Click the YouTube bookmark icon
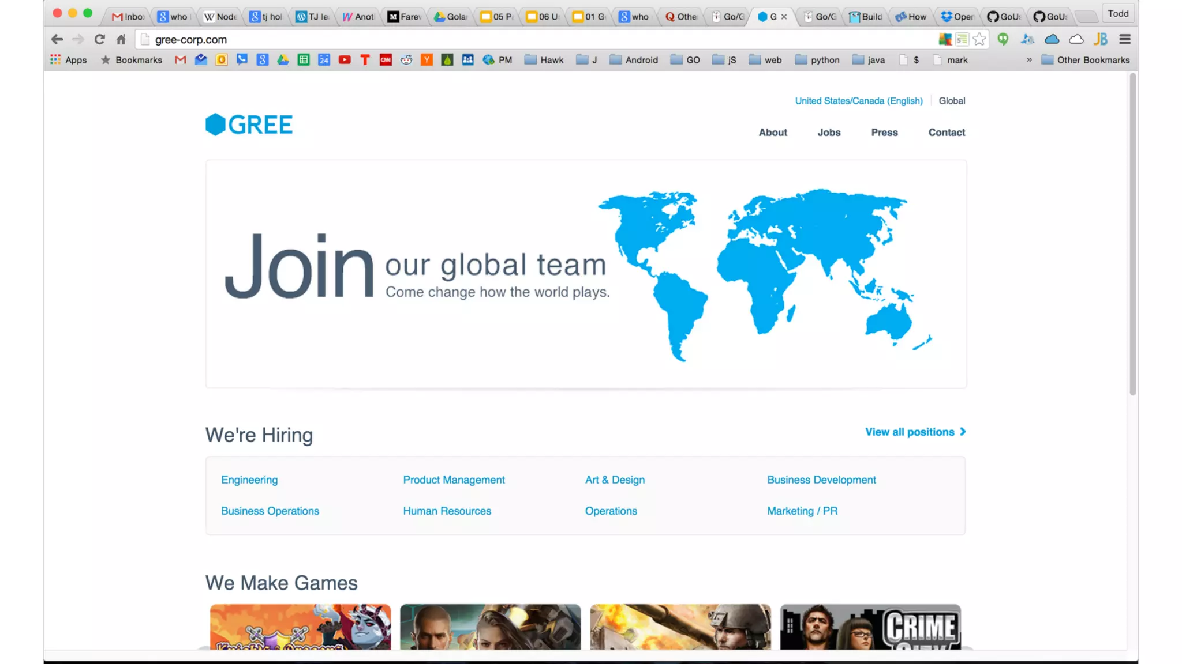This screenshot has width=1182, height=664. click(345, 60)
